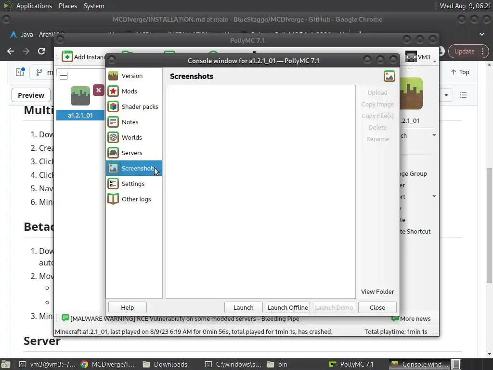Open the GitHub outline list icon

[x=463, y=95]
